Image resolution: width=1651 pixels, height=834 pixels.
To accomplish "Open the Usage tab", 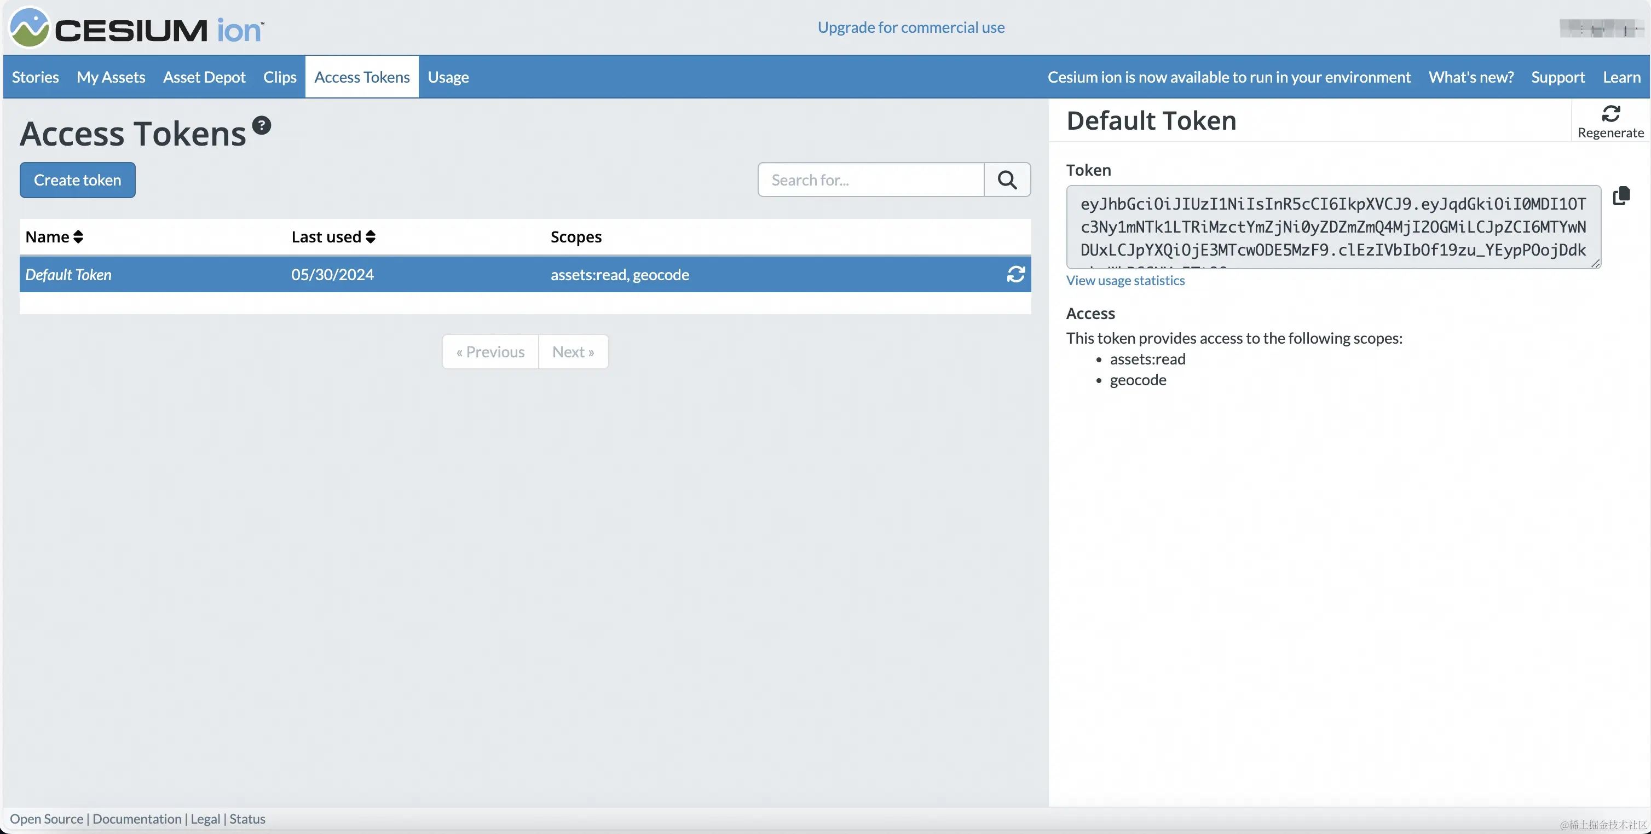I will [x=448, y=77].
